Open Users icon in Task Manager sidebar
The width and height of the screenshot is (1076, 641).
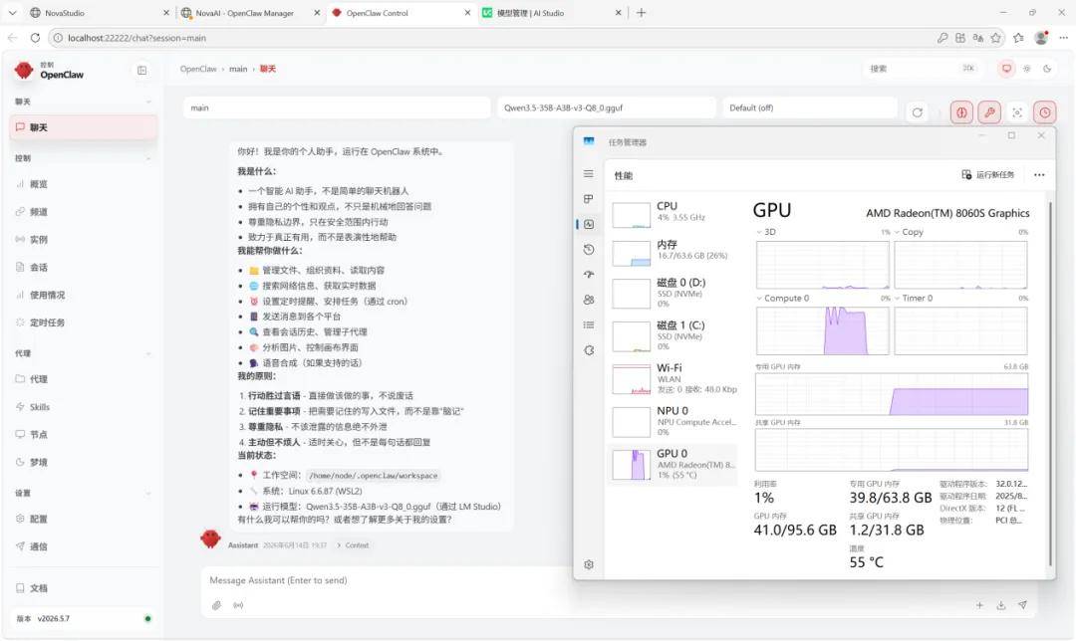click(589, 300)
